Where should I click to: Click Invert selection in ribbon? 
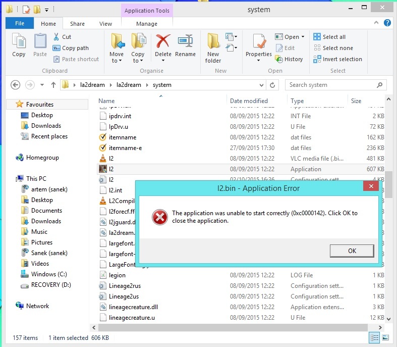pos(337,59)
